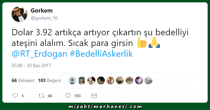Click the night building avatar among likers
The height and width of the screenshot is (110, 210).
[101, 80]
